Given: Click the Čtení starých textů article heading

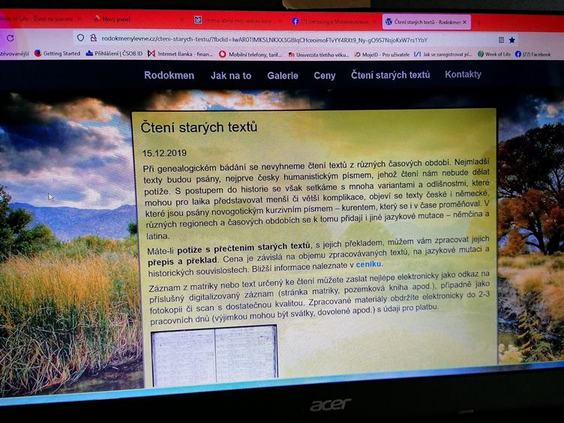Looking at the screenshot, I should [199, 127].
